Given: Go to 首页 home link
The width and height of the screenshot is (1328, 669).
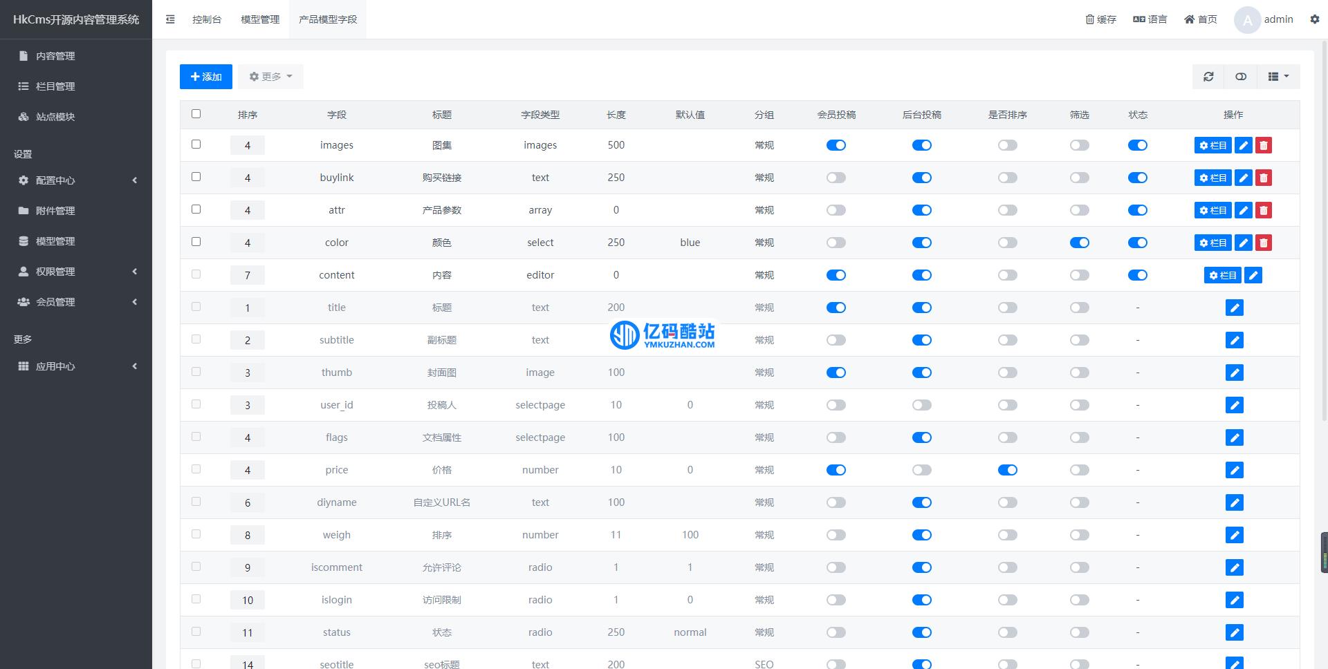Looking at the screenshot, I should (1200, 19).
